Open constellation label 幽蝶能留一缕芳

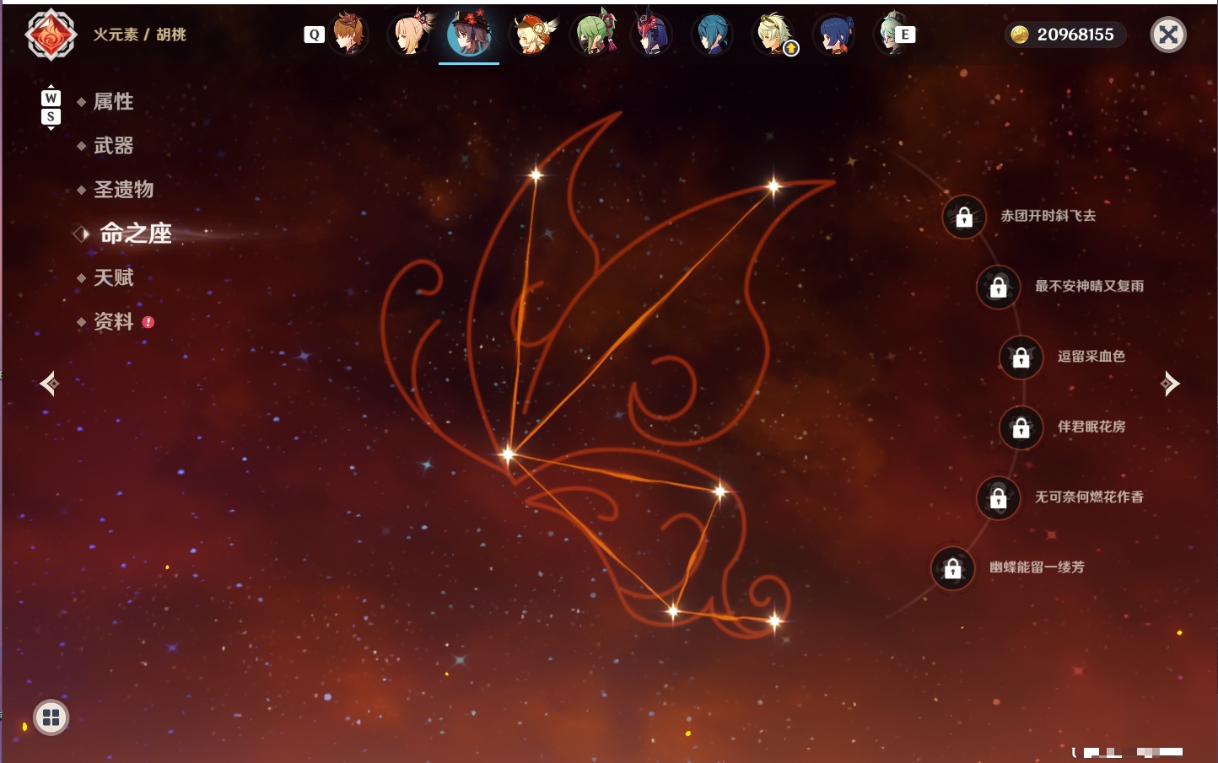click(1037, 567)
